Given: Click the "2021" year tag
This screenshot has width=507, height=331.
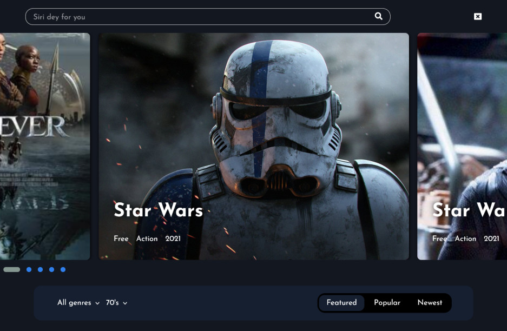Looking at the screenshot, I should [x=173, y=238].
